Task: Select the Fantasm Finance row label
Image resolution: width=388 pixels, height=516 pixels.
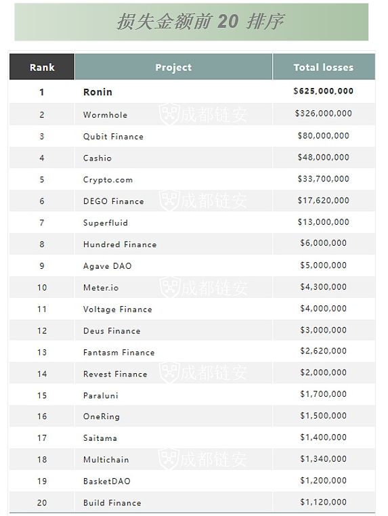Action: point(118,352)
